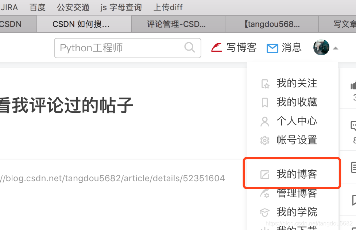Focus the Python工程师 search field
This screenshot has height=230, width=356.
pyautogui.click(x=128, y=48)
